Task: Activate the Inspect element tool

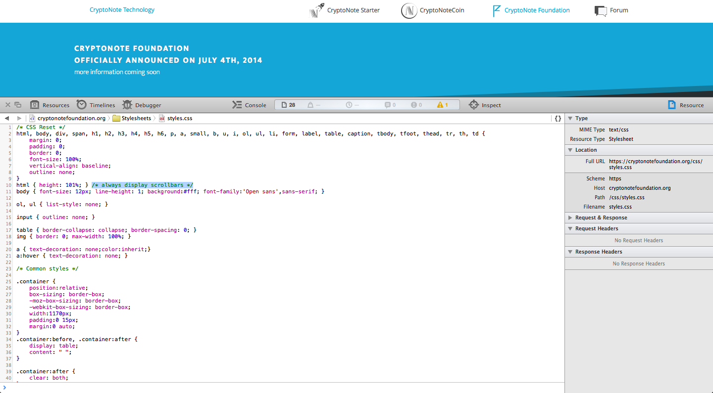Action: coord(485,105)
